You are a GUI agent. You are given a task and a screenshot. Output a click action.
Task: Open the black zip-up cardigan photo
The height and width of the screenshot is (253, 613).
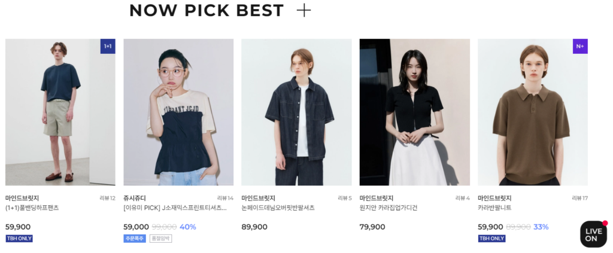tap(415, 112)
